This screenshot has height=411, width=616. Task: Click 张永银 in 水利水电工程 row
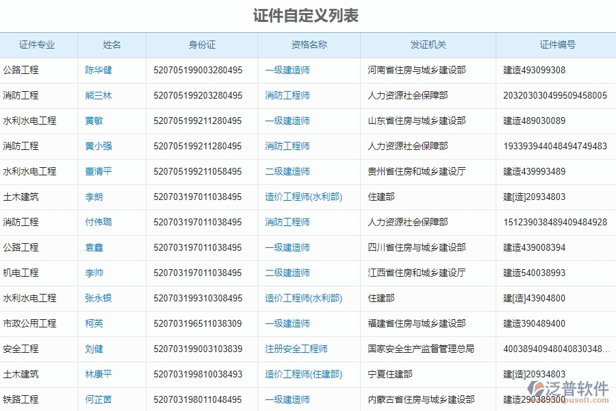pos(98,298)
